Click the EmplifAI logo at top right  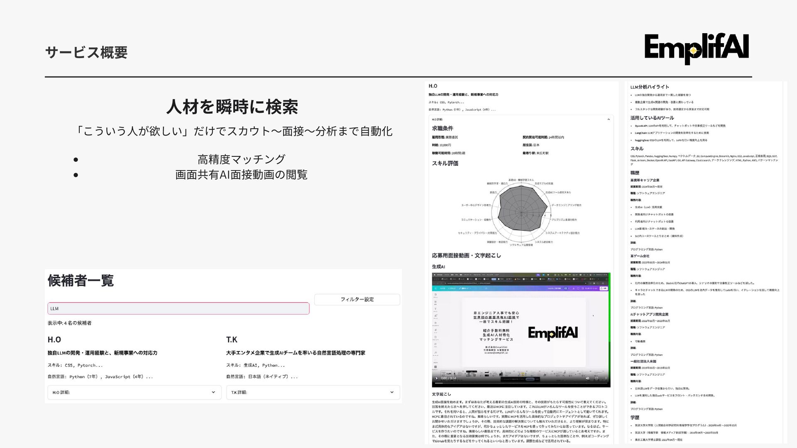[697, 49]
